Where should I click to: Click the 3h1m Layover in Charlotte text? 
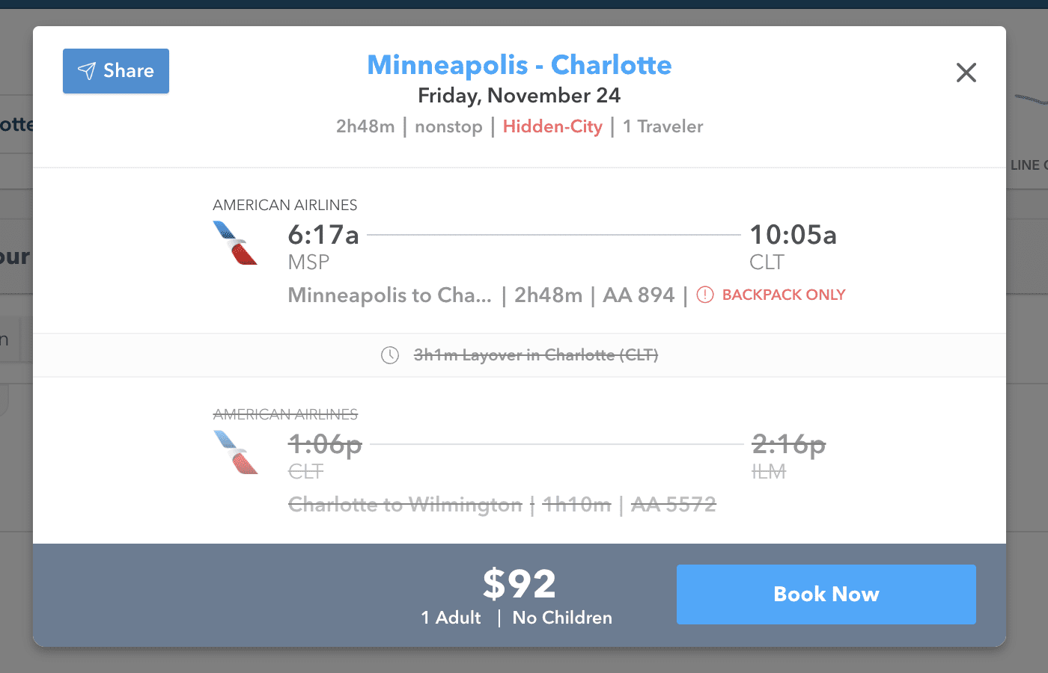536,354
